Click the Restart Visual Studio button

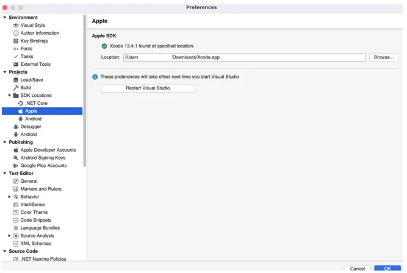(x=148, y=88)
